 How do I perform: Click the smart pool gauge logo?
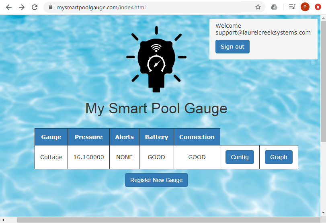(156, 60)
